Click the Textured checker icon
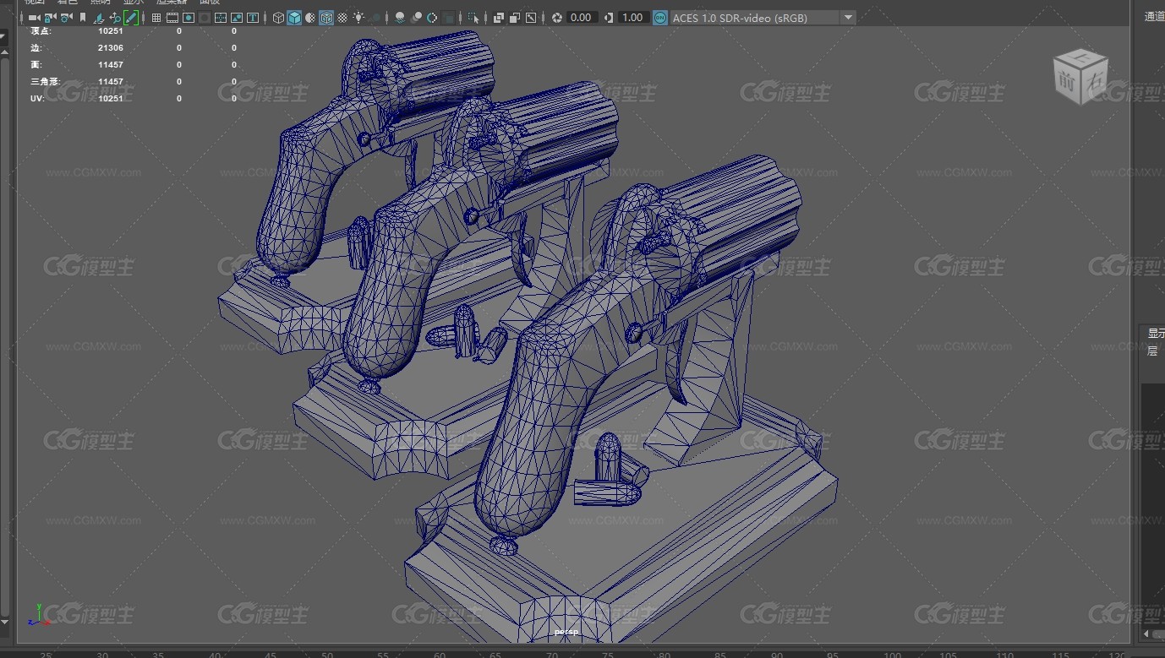The height and width of the screenshot is (658, 1165). click(342, 17)
